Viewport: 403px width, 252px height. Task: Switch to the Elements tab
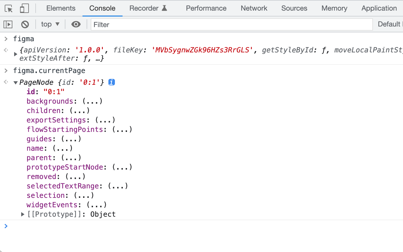tap(61, 8)
